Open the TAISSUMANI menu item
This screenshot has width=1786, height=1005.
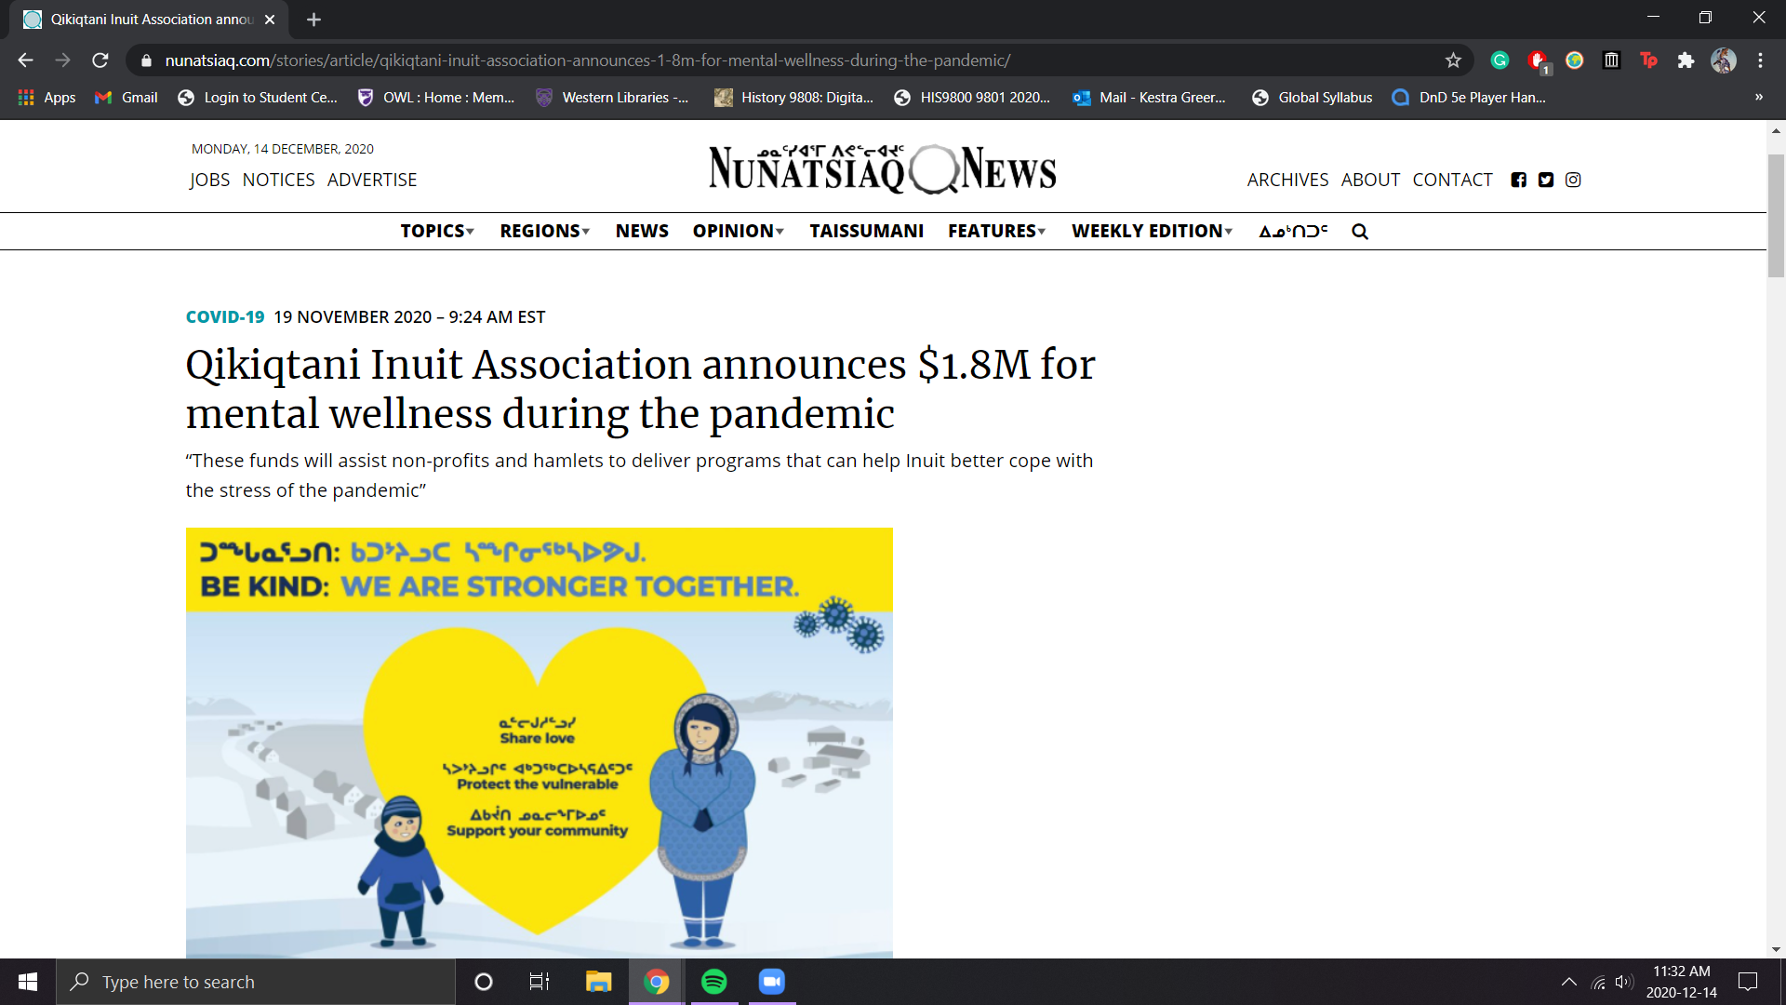click(x=866, y=231)
